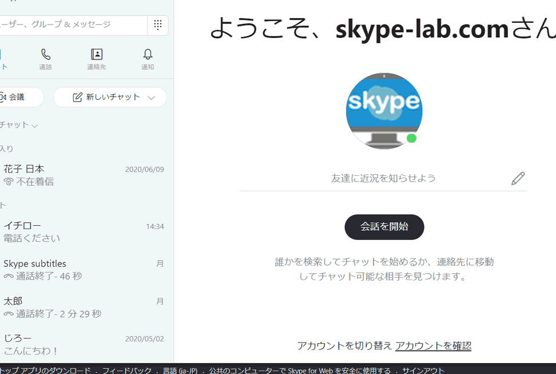Screen dimensions: 556x374
Task: Click the compose icon in 新しいチャット
Action: click(x=77, y=97)
